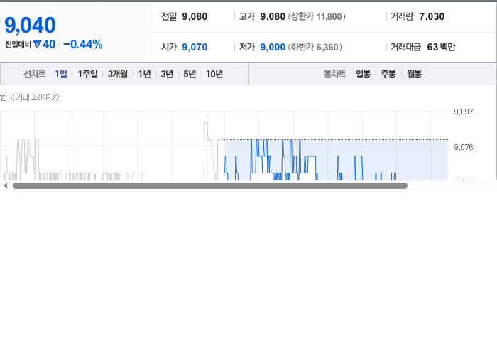Screen dimensions: 497x348
Task: Click the 봉차트 label
Action: [x=334, y=74]
